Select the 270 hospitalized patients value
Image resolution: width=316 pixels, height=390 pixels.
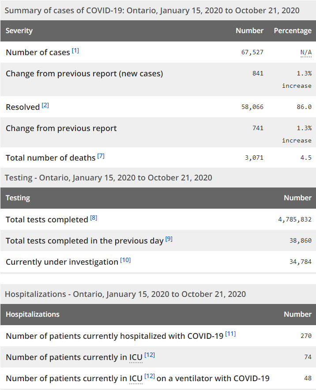(x=306, y=336)
